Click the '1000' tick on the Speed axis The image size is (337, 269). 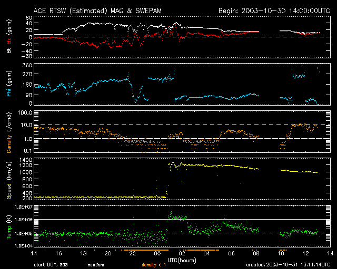(x=26, y=172)
